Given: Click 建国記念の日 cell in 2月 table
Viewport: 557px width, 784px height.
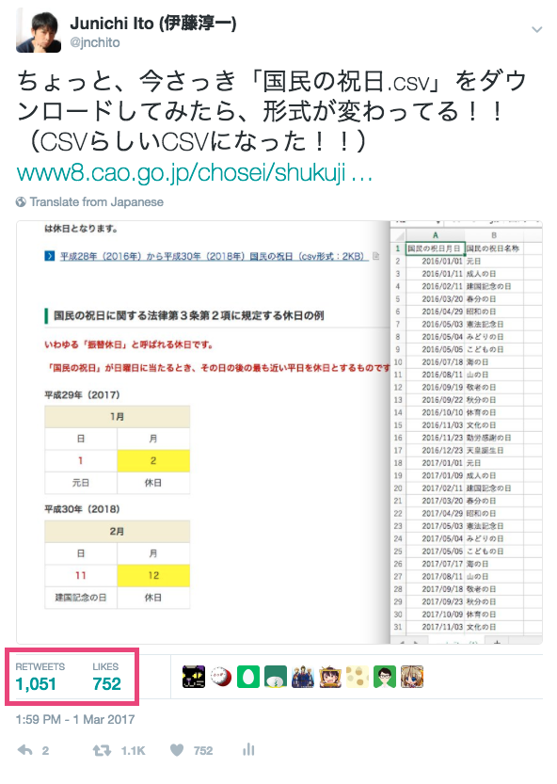Looking at the screenshot, I should click(81, 598).
